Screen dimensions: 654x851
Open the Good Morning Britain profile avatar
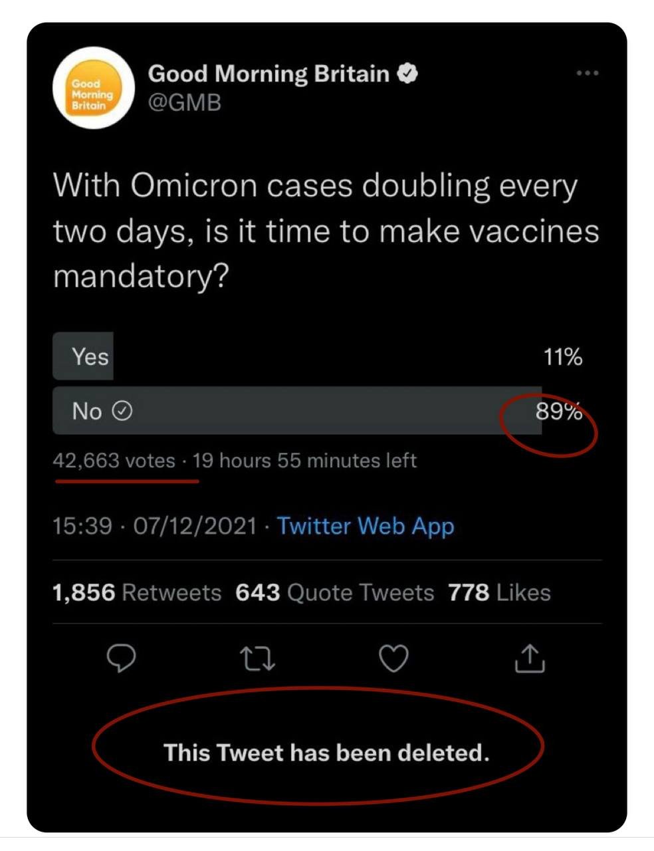[92, 87]
